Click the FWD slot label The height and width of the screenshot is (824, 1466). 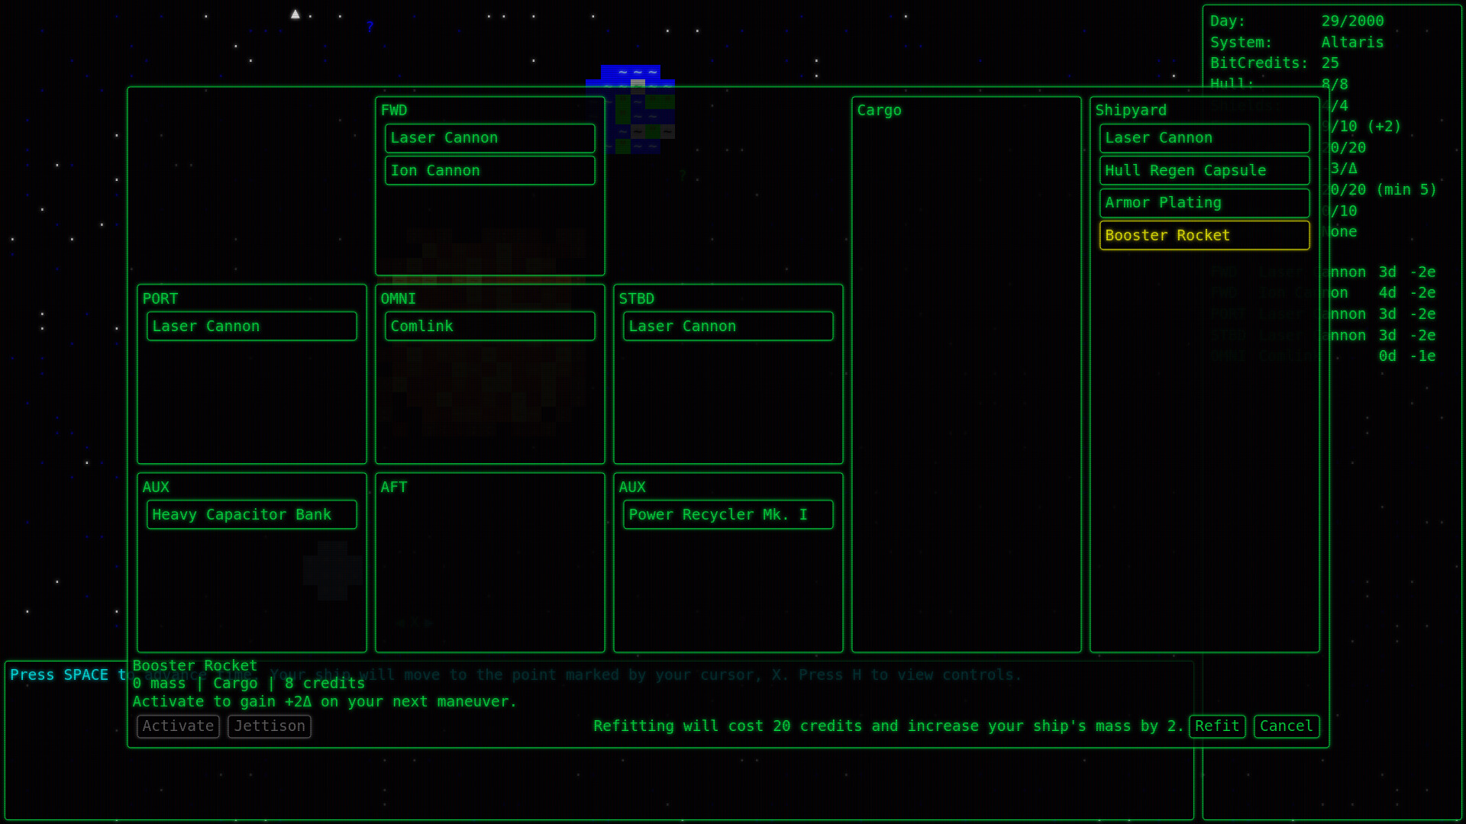tap(394, 110)
